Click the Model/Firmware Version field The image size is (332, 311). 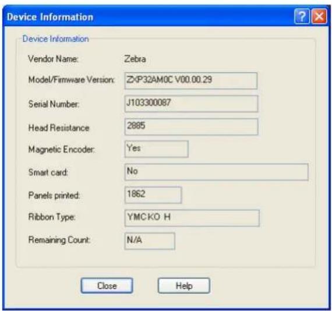[191, 80]
